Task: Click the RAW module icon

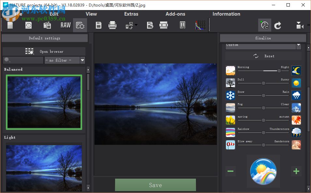Action: pos(66,25)
